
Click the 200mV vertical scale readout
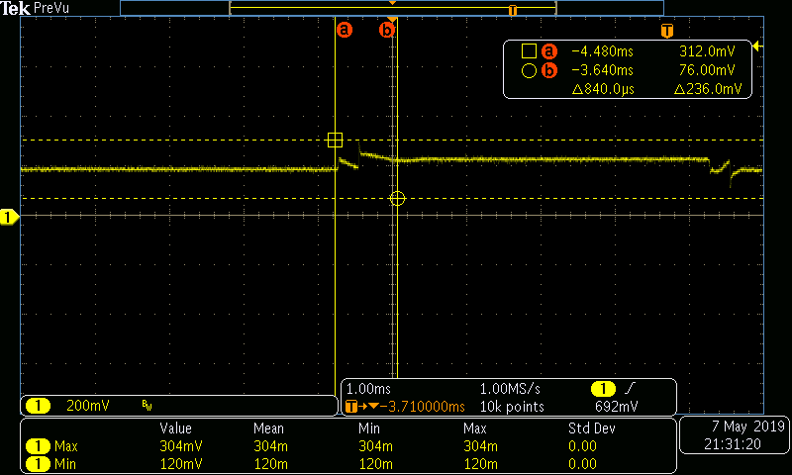click(x=88, y=406)
